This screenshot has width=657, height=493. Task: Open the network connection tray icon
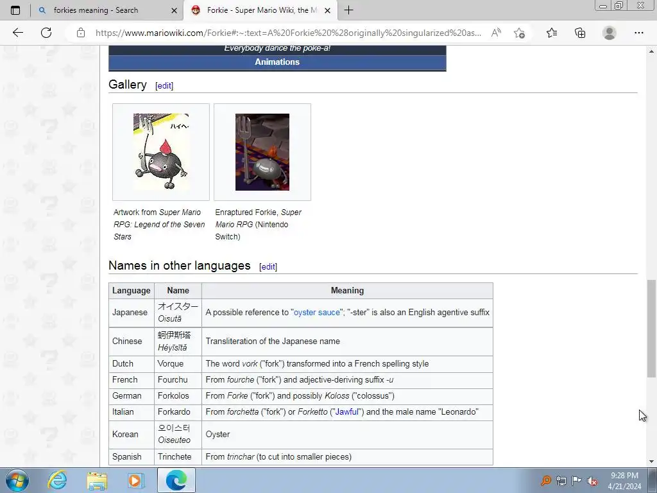click(x=561, y=480)
